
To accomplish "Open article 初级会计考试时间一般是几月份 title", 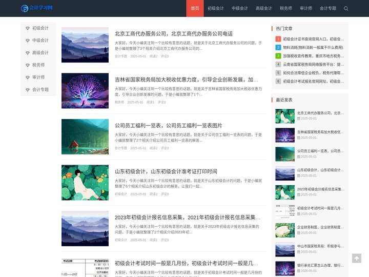I will (x=187, y=263).
